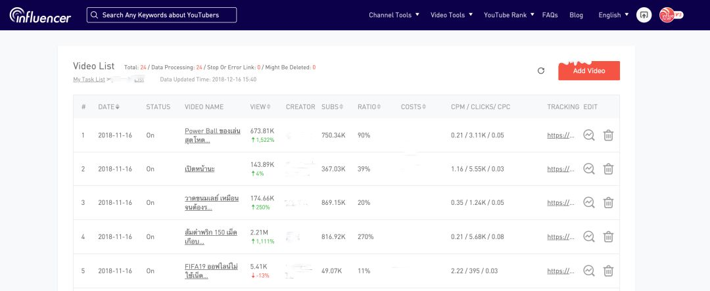This screenshot has width=710, height=291.
Task: Sort the table by VIEW column
Action: pyautogui.click(x=260, y=107)
